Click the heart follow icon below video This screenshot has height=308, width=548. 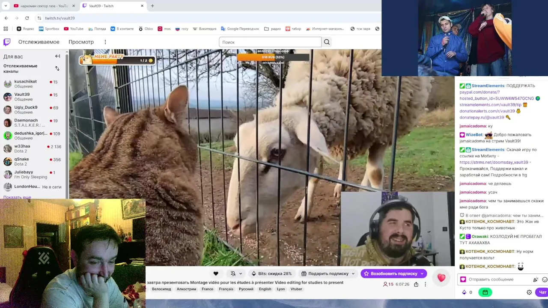(216, 274)
